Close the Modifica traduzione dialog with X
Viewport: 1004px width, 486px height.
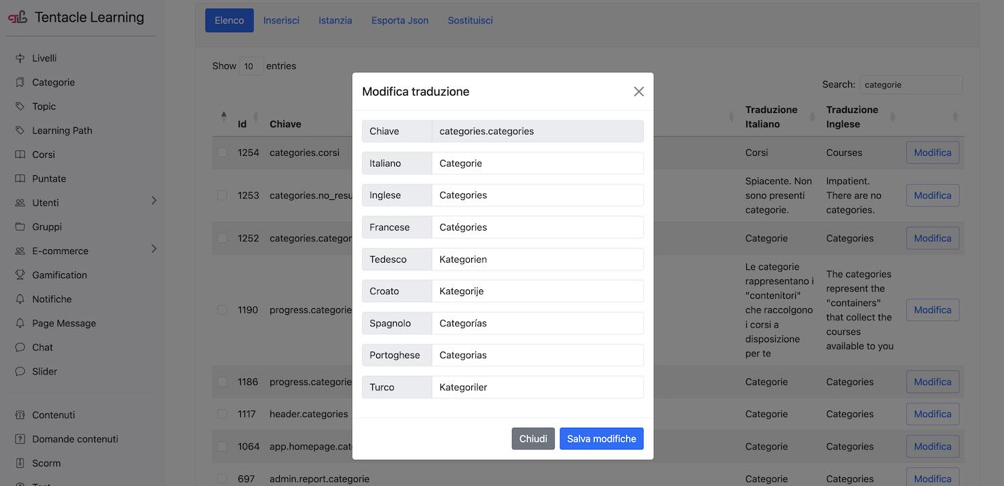click(x=639, y=92)
